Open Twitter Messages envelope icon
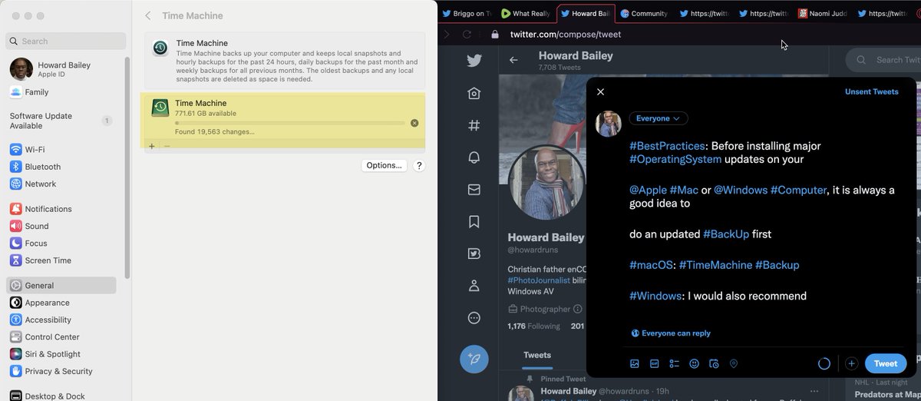 pos(474,189)
